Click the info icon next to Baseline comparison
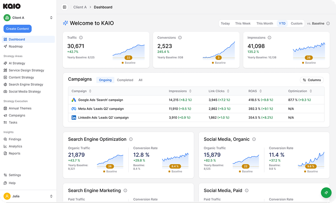The image size is (336, 203). [x=328, y=24]
